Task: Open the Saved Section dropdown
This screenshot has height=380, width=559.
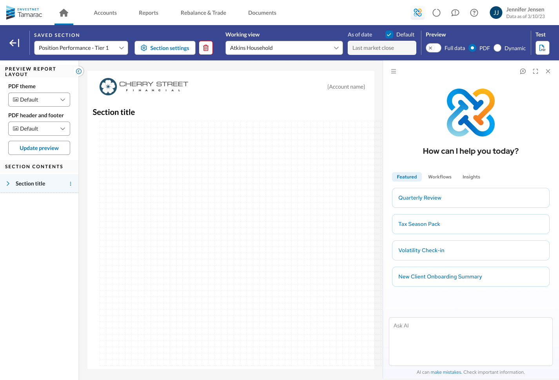Action: pos(81,48)
